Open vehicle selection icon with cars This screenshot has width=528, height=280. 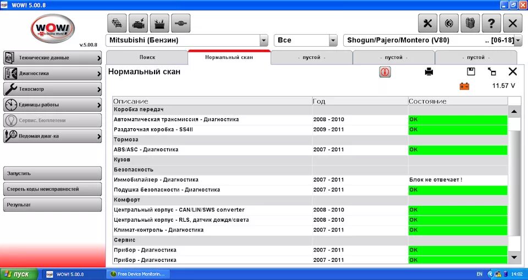pyautogui.click(x=117, y=24)
